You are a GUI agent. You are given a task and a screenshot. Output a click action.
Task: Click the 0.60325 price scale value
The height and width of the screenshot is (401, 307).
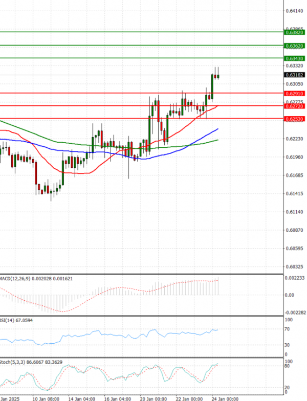pyautogui.click(x=294, y=267)
